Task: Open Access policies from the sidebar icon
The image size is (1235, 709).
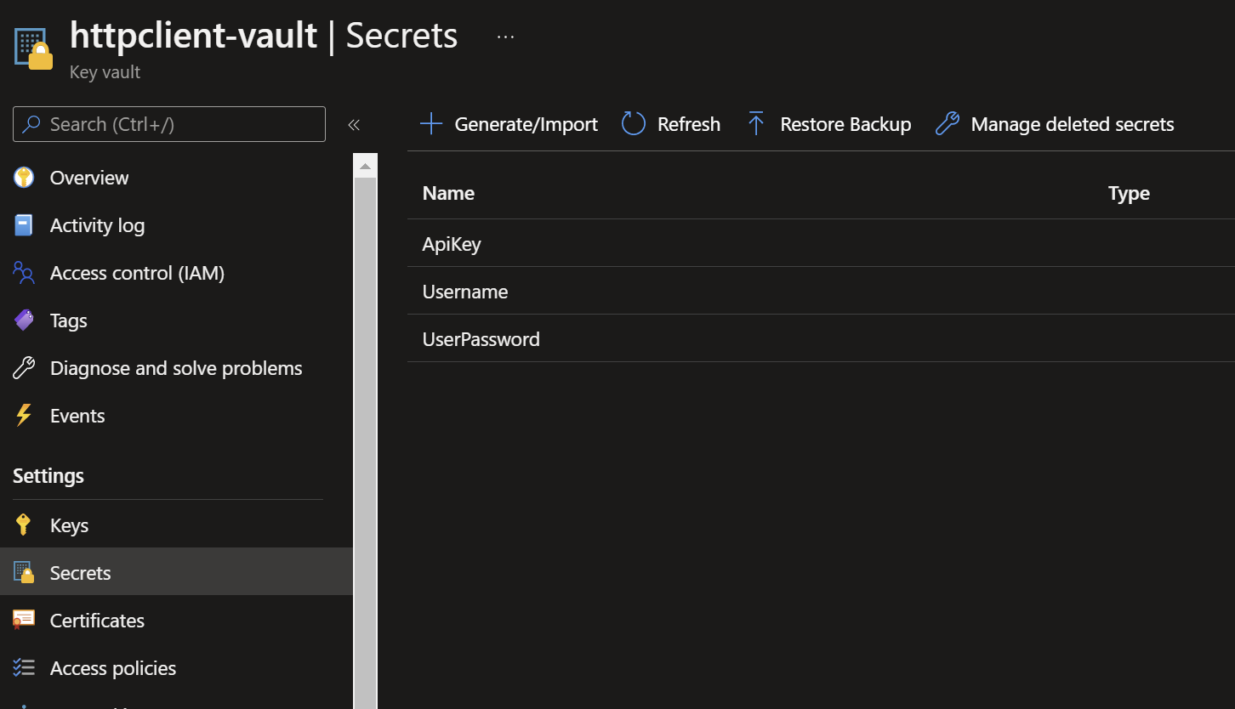Action: [x=24, y=667]
